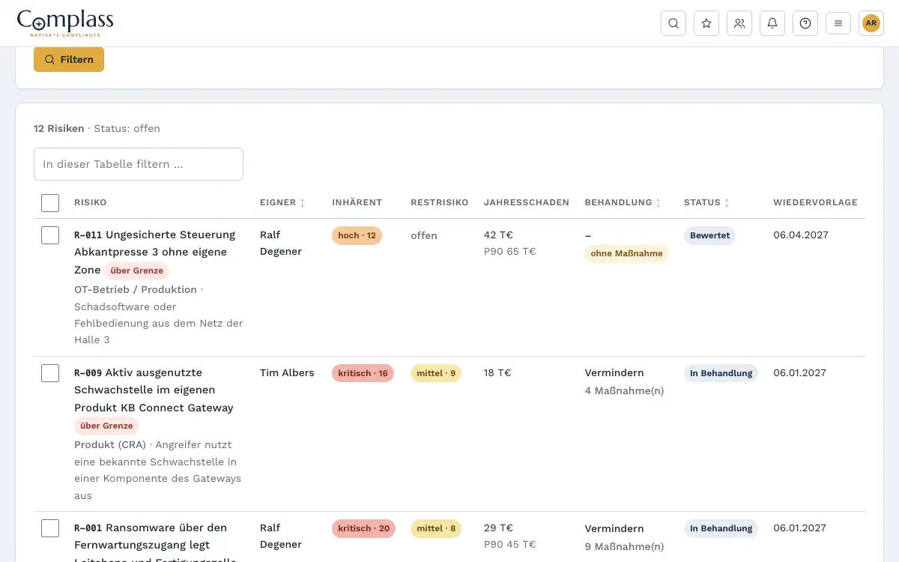Click '9 Maßnahme(n)' in the R-001 row

point(624,546)
